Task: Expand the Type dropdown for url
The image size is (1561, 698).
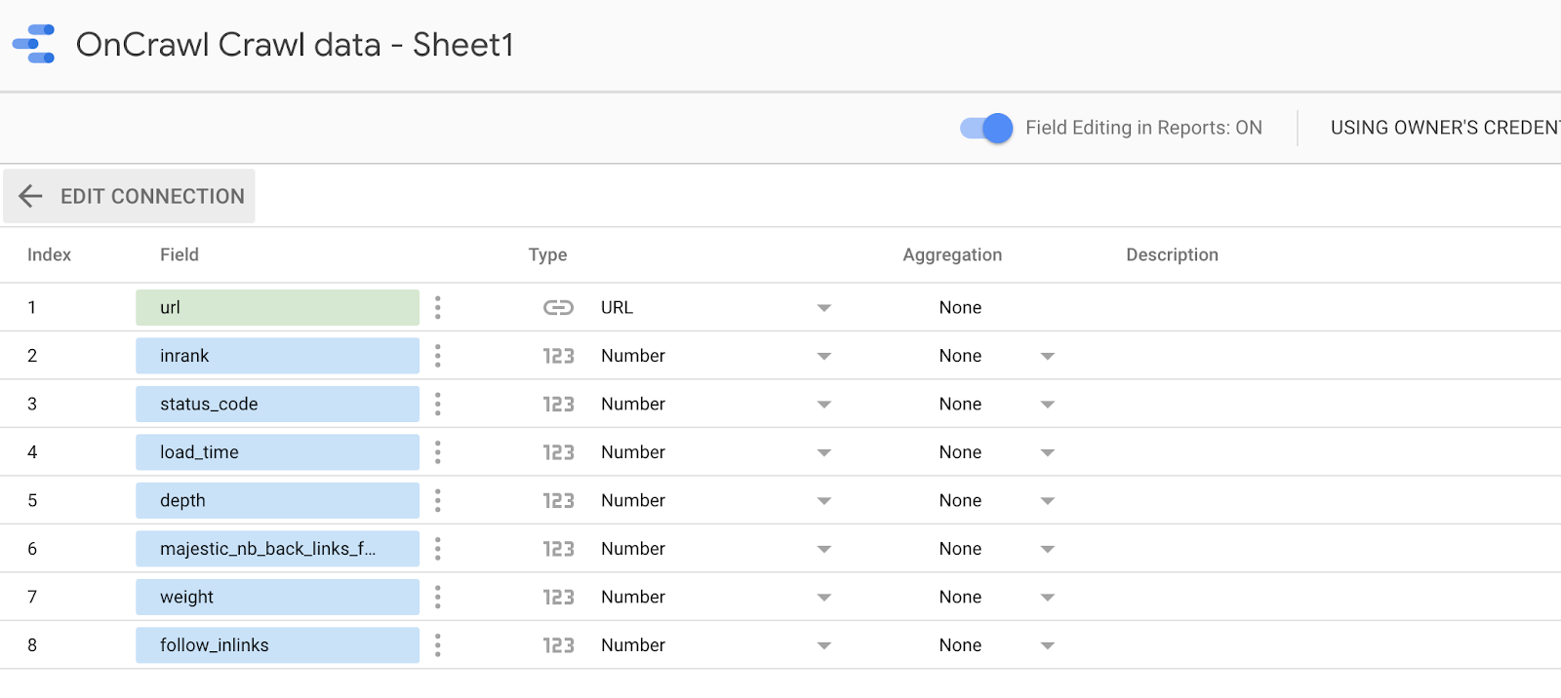Action: pyautogui.click(x=823, y=308)
